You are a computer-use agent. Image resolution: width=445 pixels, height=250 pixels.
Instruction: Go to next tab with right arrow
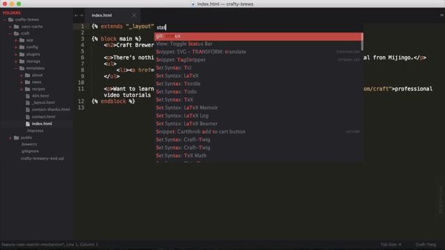click(81, 15)
